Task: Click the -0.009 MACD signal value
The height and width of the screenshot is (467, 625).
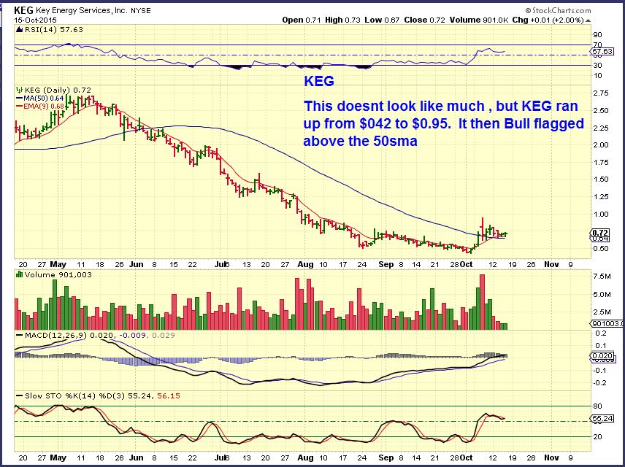Action: (x=131, y=335)
